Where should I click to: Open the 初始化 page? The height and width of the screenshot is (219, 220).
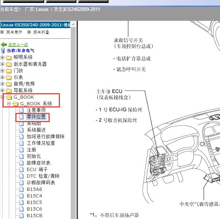click(x=34, y=156)
